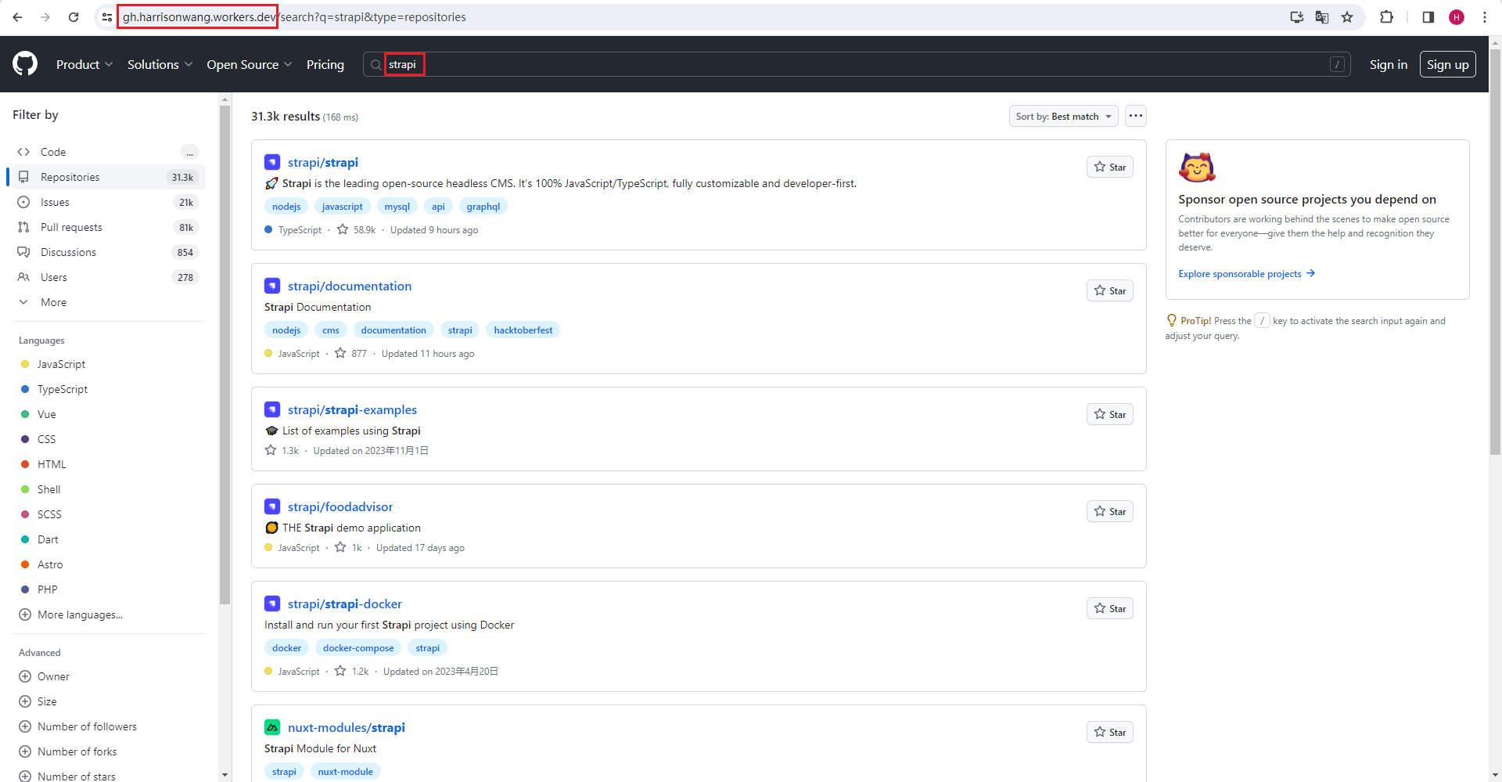Star the strapi/foodadvisor repository
The image size is (1502, 782).
pyautogui.click(x=1109, y=511)
